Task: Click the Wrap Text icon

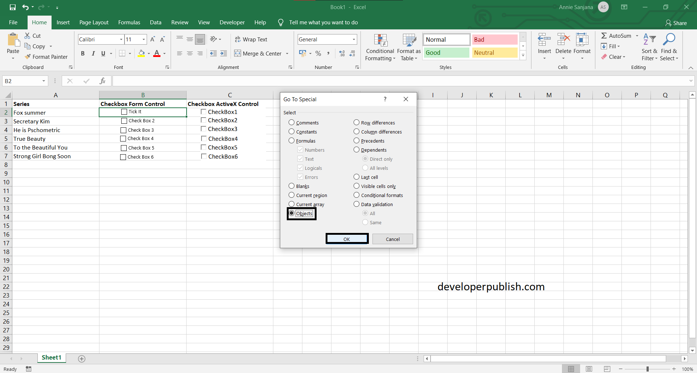Action: [x=238, y=39]
